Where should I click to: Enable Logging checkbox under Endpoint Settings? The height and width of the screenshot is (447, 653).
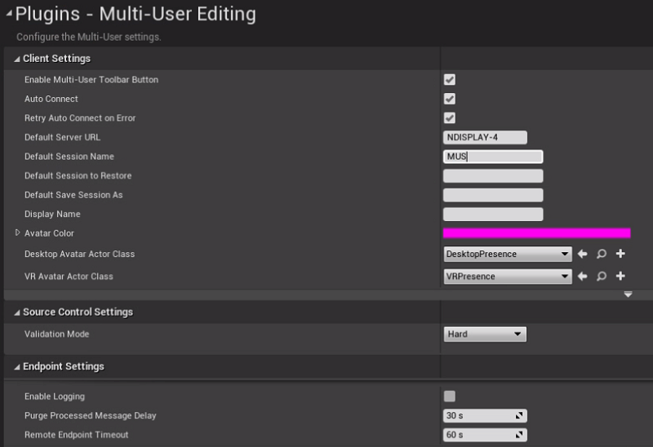[450, 396]
